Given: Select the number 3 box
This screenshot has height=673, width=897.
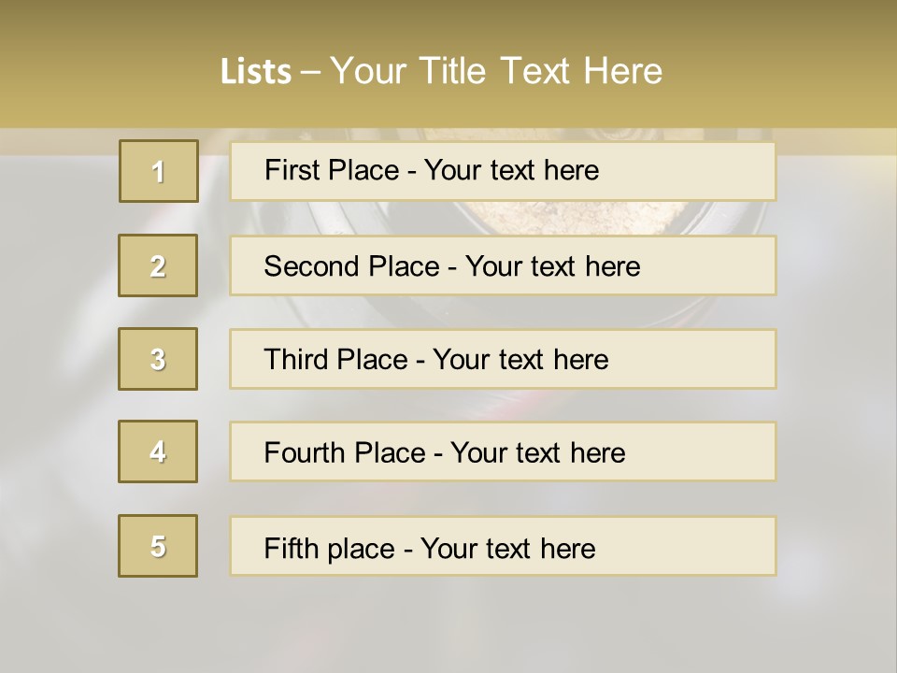Looking at the screenshot, I should [158, 359].
